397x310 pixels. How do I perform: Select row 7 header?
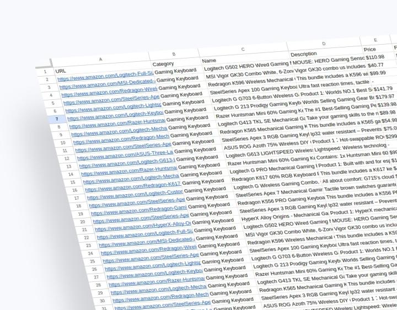pos(57,119)
